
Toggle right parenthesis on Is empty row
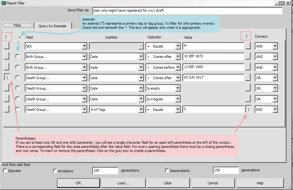(x=248, y=88)
